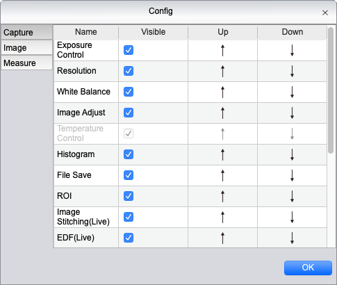The width and height of the screenshot is (337, 285).
Task: Toggle the EDF(Live) visibility checkbox
Action: [129, 238]
